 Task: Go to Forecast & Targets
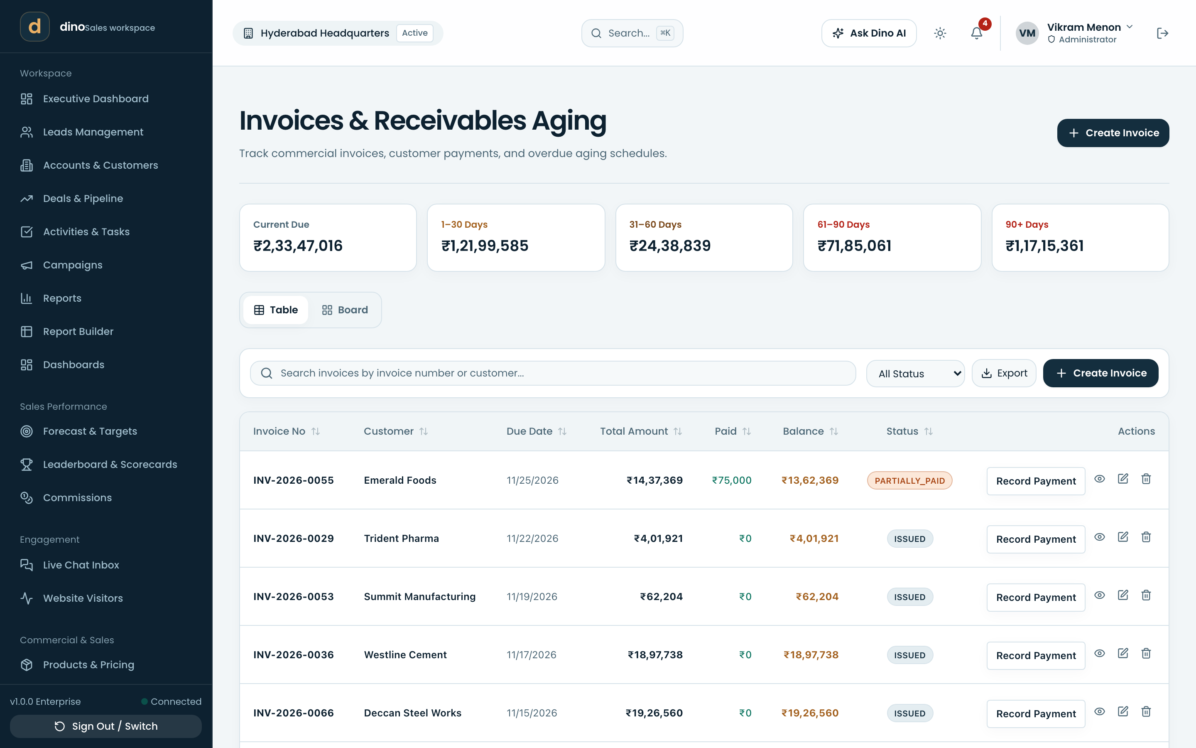(106, 431)
